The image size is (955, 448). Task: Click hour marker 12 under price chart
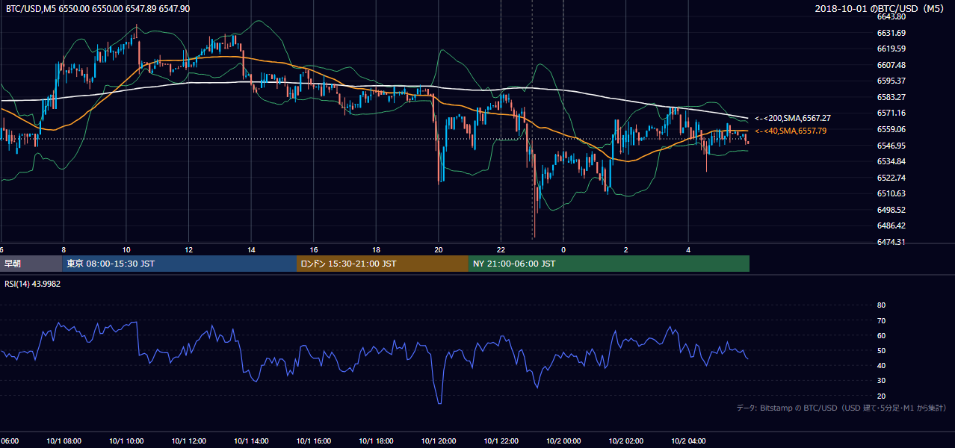click(188, 250)
